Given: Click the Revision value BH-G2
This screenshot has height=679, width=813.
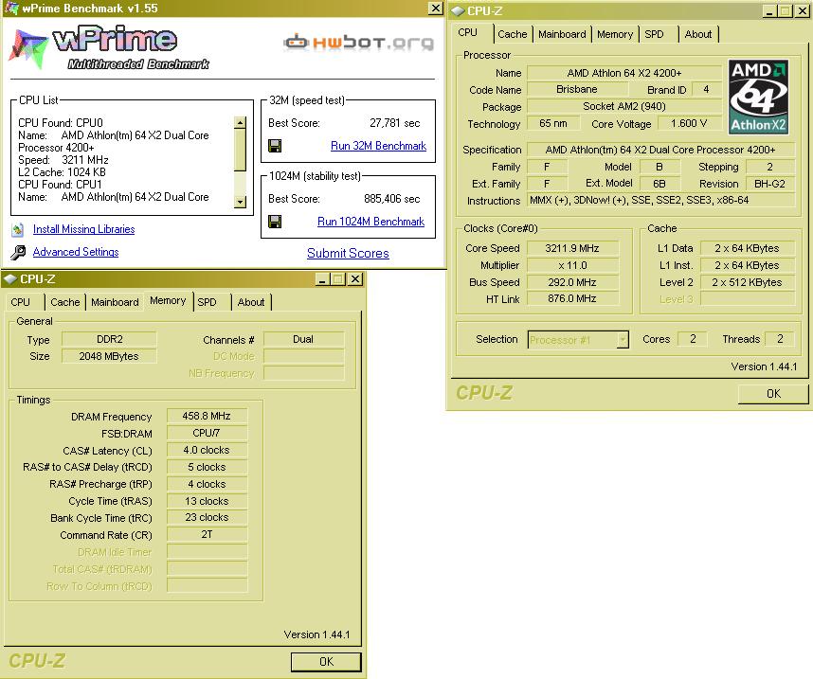Looking at the screenshot, I should point(770,184).
